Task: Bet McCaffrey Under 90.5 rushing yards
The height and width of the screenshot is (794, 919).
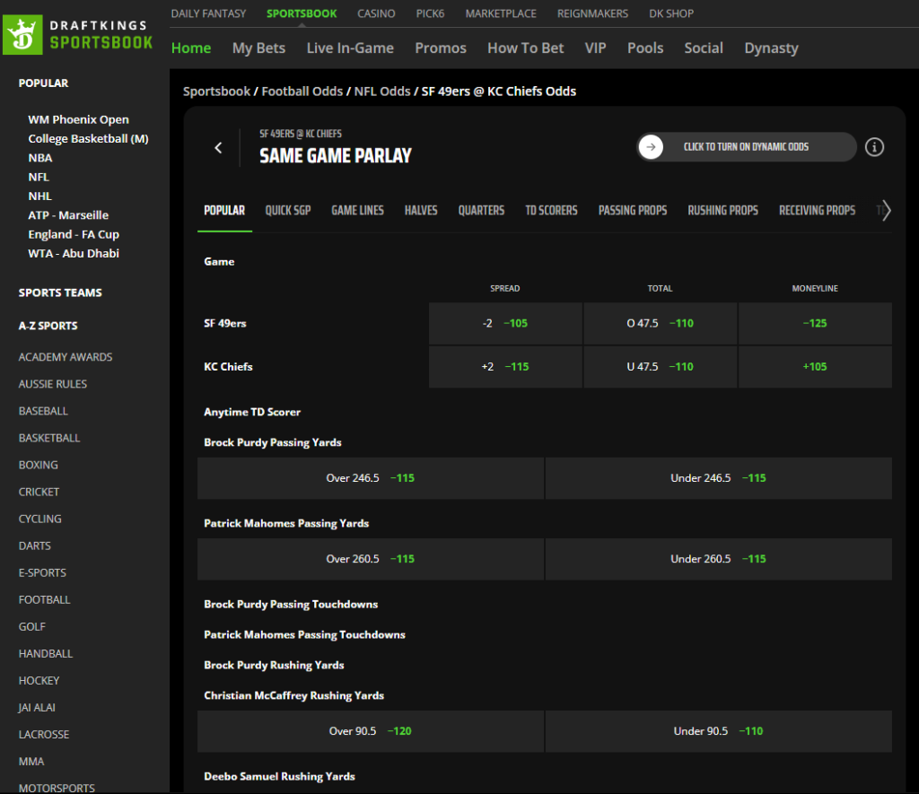Action: [719, 731]
